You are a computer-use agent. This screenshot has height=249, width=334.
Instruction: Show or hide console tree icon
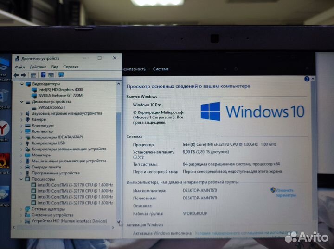click(x=33, y=75)
